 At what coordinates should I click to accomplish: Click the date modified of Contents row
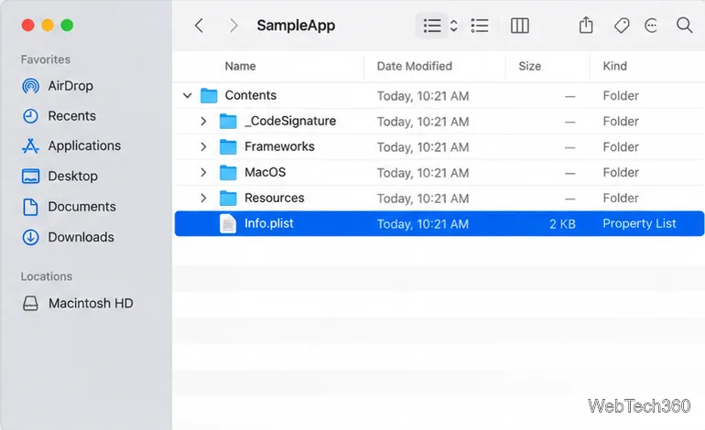(423, 96)
